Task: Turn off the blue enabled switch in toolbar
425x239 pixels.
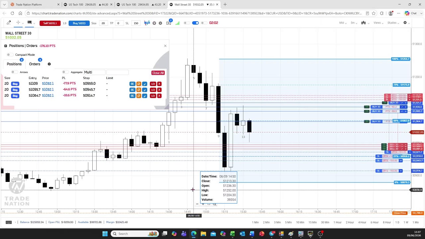Action: click(x=196, y=23)
